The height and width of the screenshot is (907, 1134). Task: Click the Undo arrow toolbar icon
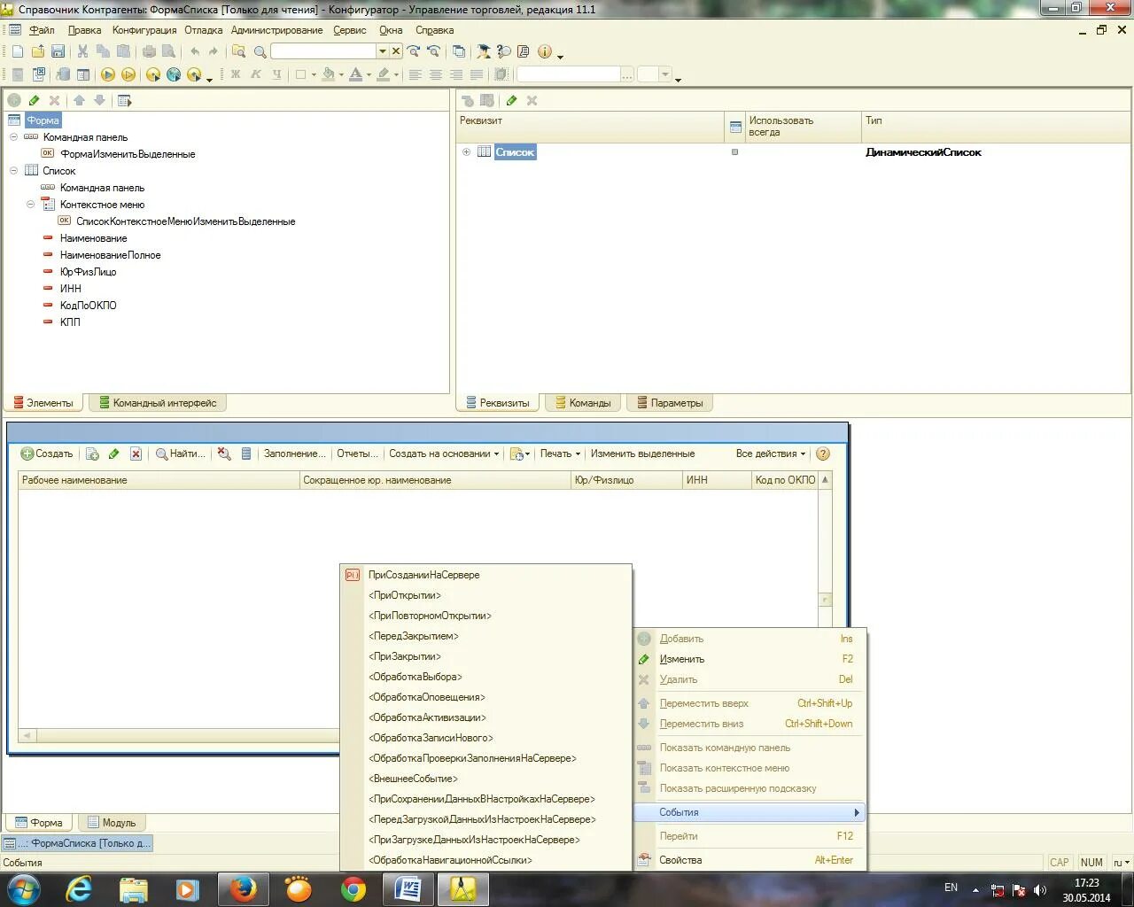pos(195,51)
